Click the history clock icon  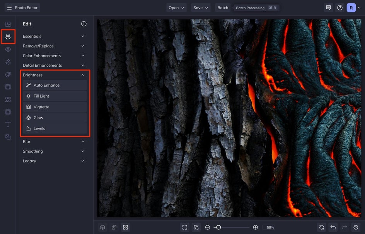[356, 227]
